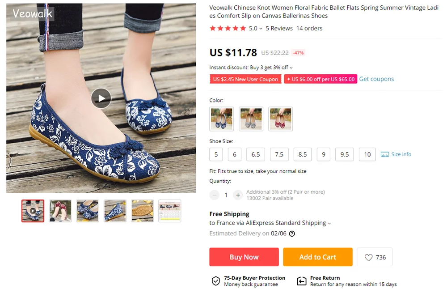Select shoe size 10

[x=367, y=154]
